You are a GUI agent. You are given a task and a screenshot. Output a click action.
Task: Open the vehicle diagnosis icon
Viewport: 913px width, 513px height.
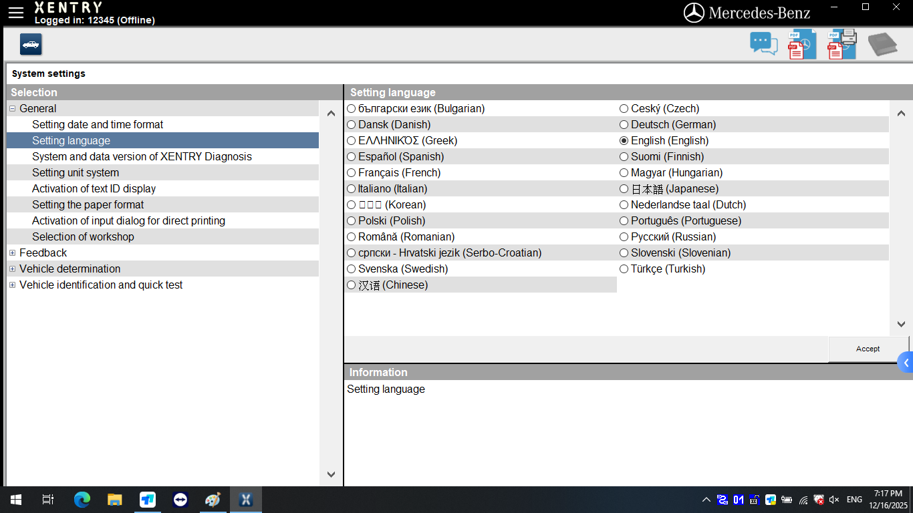30,44
